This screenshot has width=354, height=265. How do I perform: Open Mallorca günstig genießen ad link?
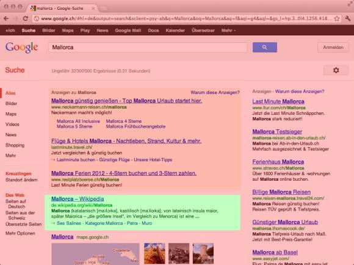click(x=127, y=101)
